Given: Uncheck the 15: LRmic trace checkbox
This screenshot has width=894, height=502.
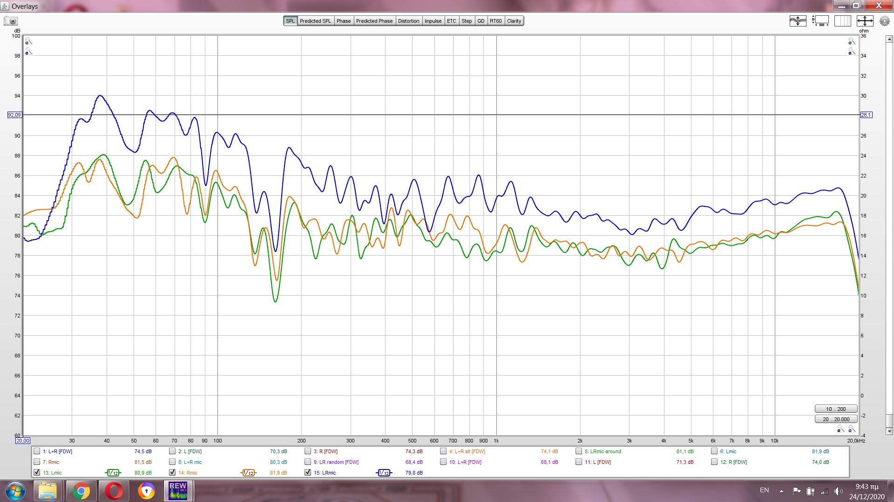Looking at the screenshot, I should 308,472.
